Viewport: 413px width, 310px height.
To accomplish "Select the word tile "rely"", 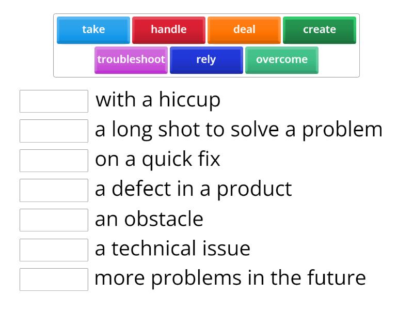I will click(206, 59).
